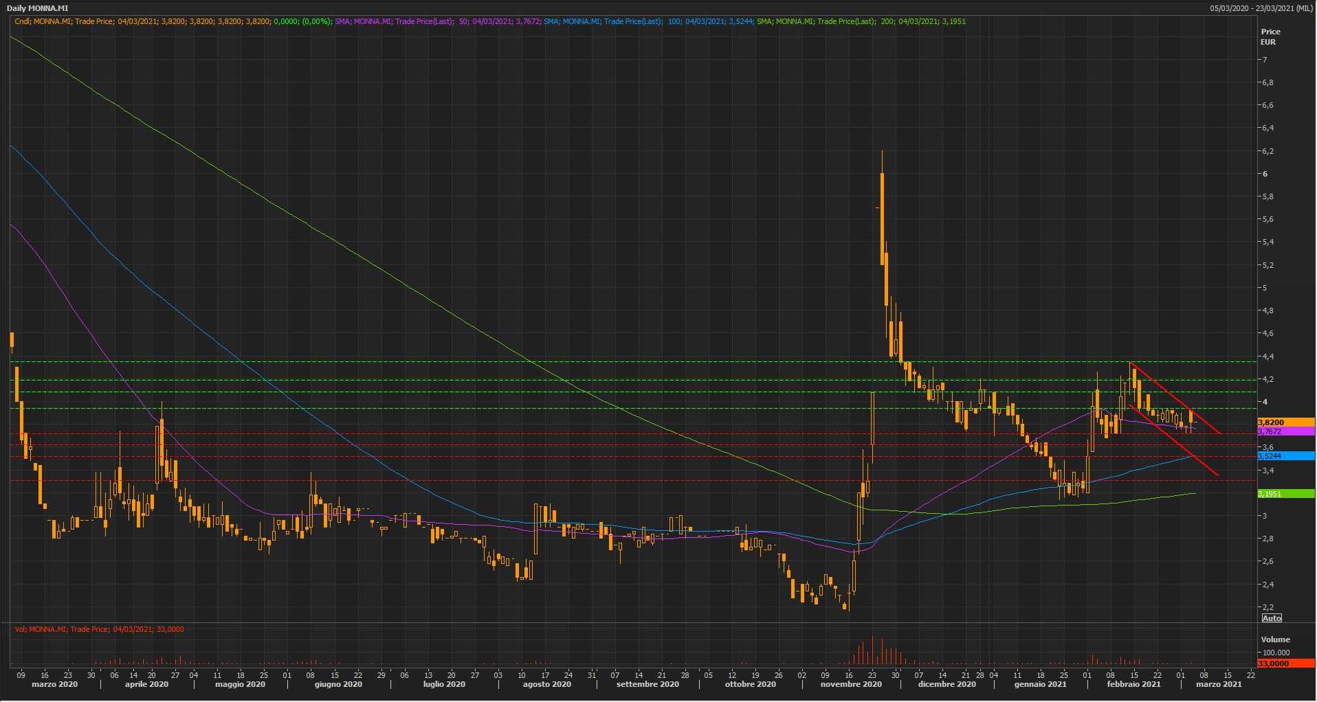This screenshot has height=702, width=1317.
Task: Click the Price EUR axis label
Action: point(1270,36)
